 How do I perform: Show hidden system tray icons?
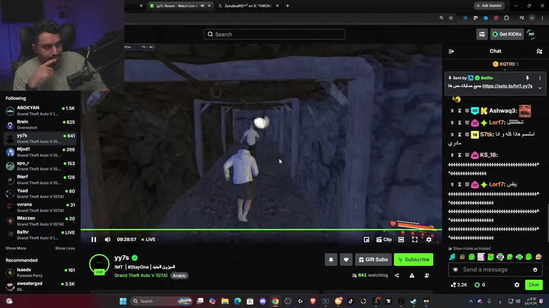pos(471,301)
